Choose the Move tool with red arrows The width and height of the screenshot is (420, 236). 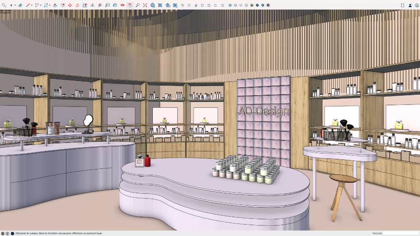(x=70, y=5)
